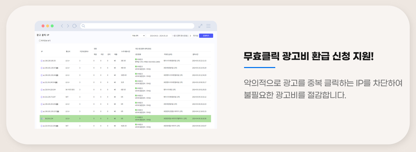Click the flag icon beside IP 211.235.73.207

pos(44,97)
